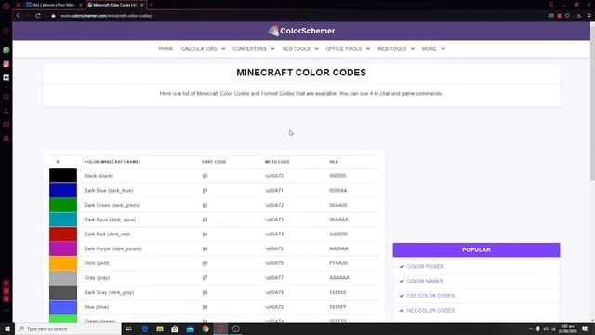Focus the browser address bar URL
The image size is (595, 335).
106,16
